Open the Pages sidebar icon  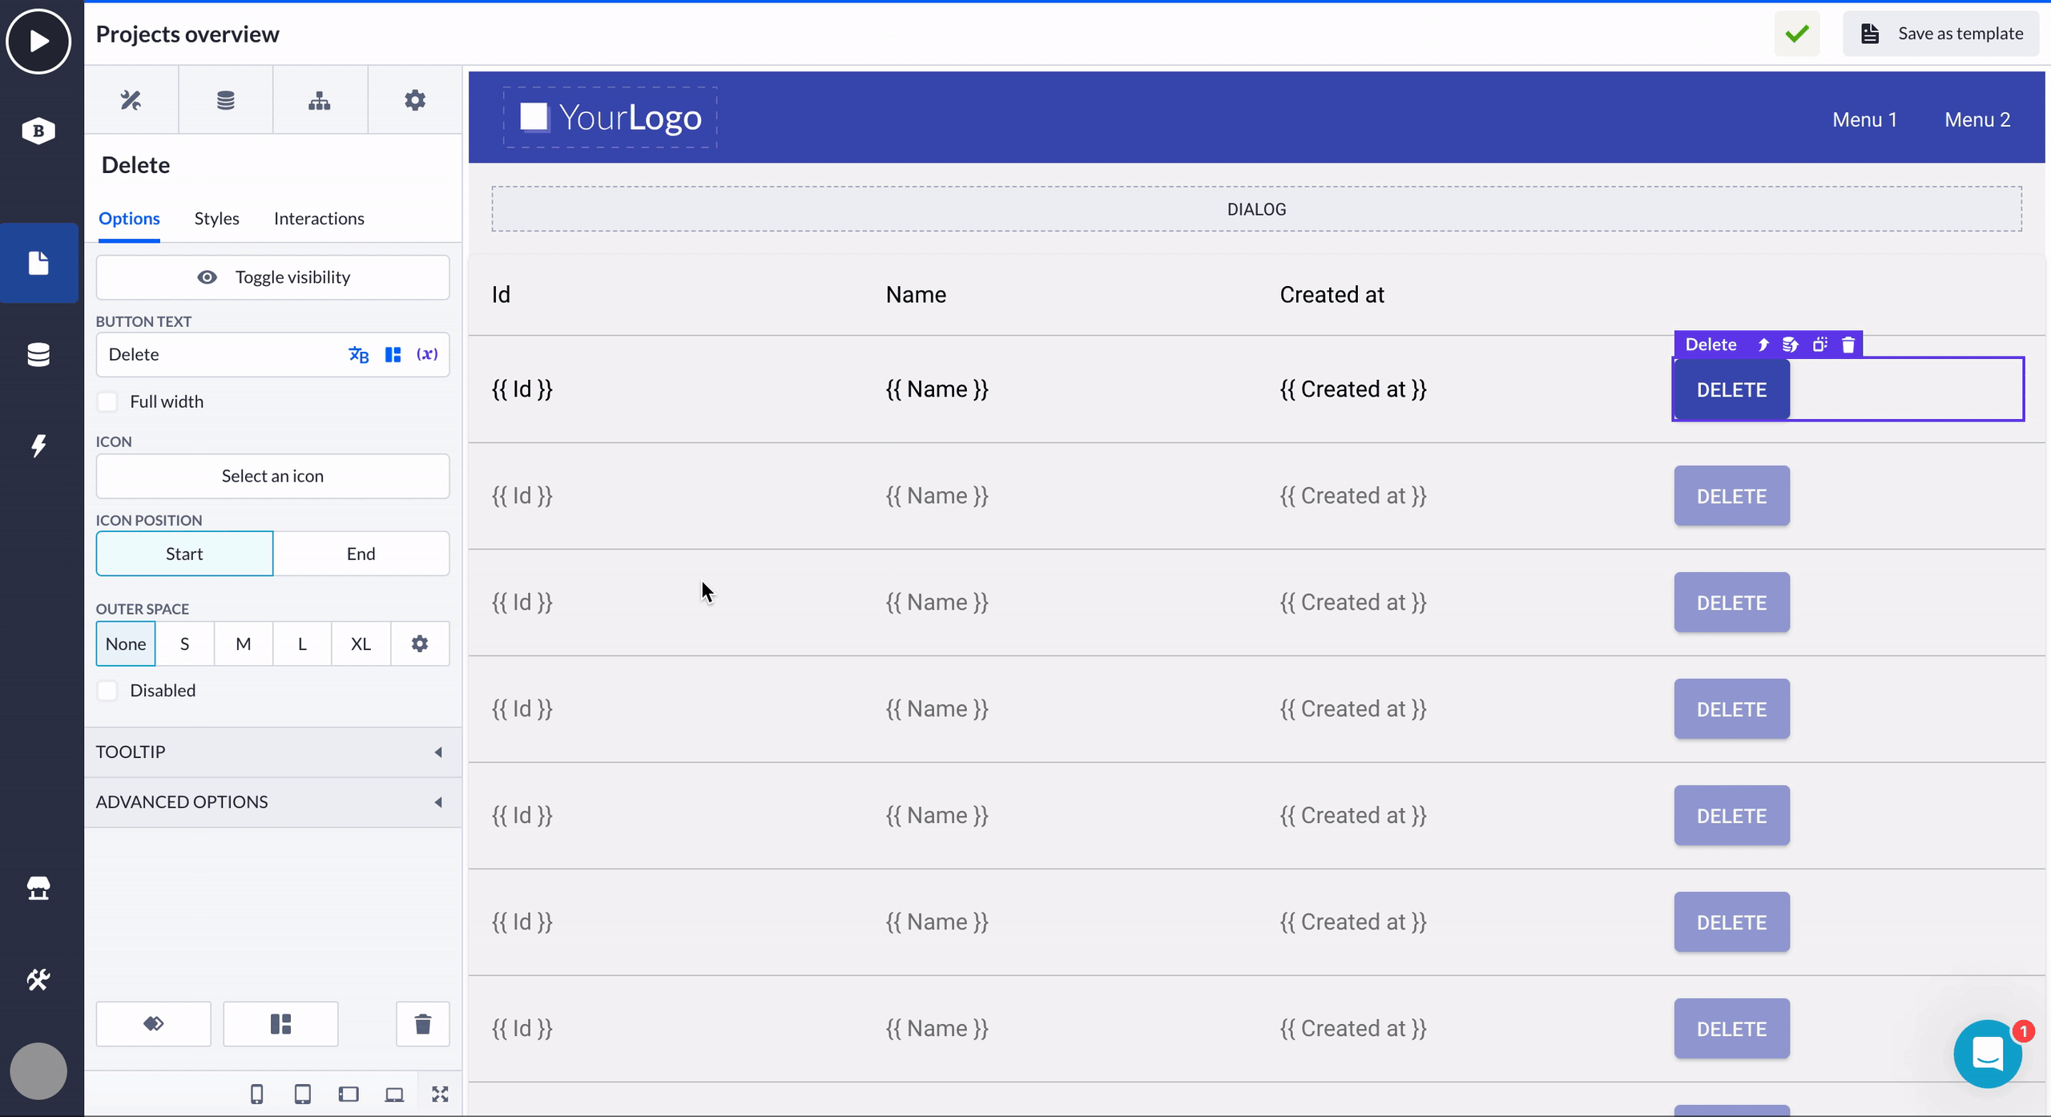click(38, 263)
